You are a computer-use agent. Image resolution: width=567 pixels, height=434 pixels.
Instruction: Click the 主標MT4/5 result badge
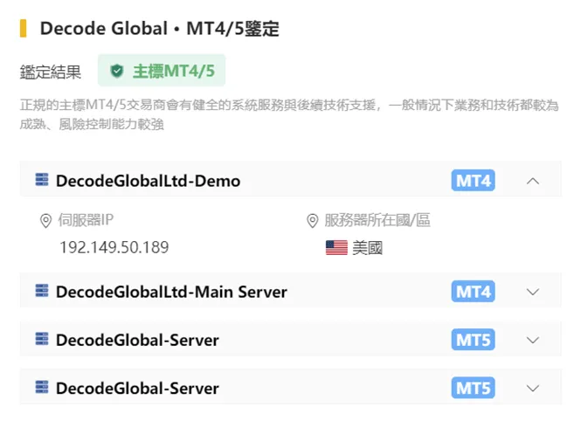162,71
